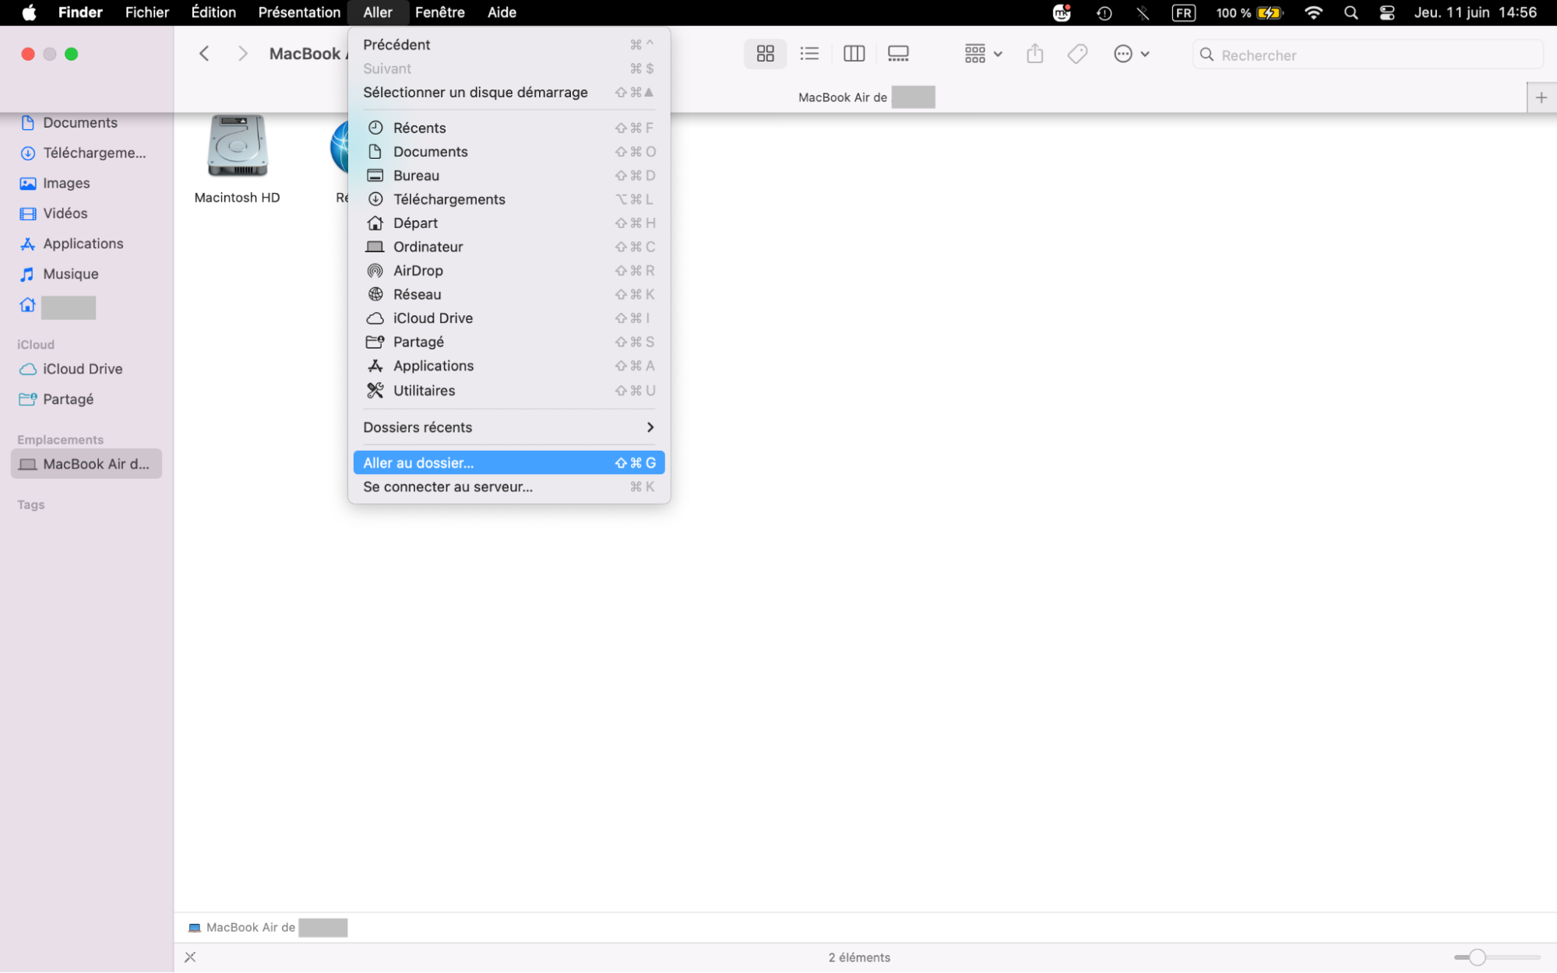The image size is (1557, 973).
Task: Click the Share toolbar icon
Action: click(x=1034, y=54)
